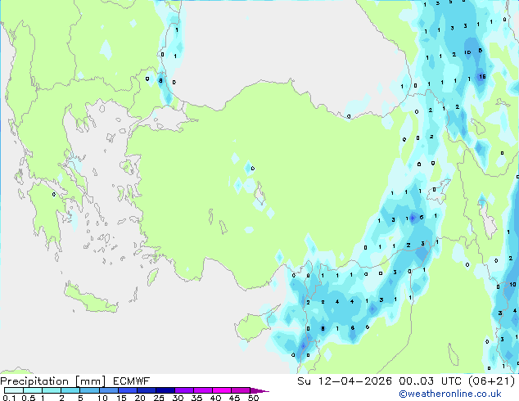Click the 1–2 mm legend color swatch
519x401 pixels.
[x=52, y=390]
